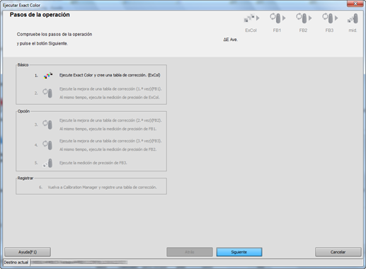This screenshot has width=366, height=269.
Task: Click the text 'Al mismo tiempo, ejecute la medición de precisión de FB2.'
Action: 108,149
